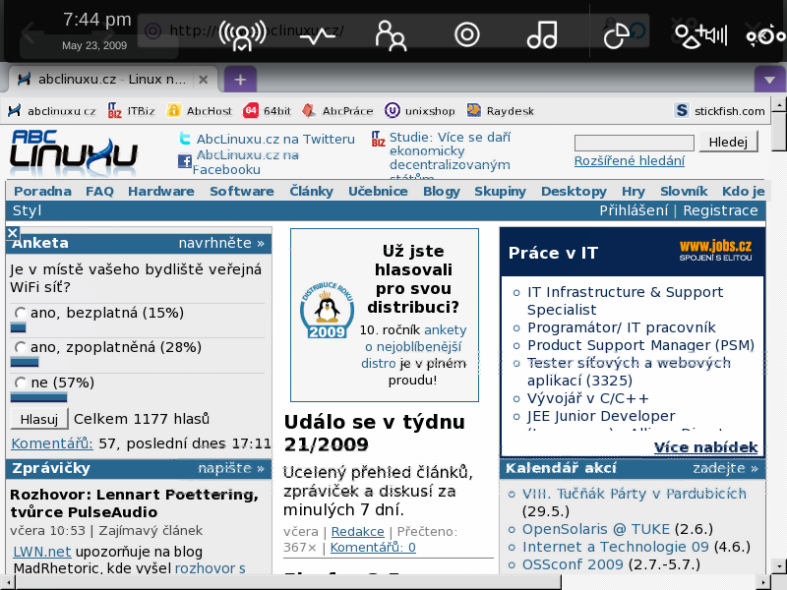The image size is (787, 590).
Task: Click the twitter bird icon
Action: (x=185, y=138)
